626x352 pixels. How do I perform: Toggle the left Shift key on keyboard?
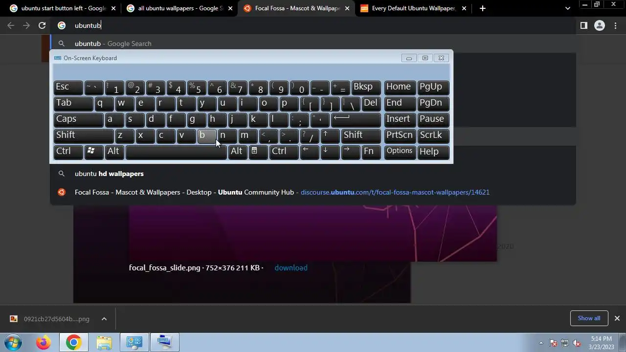(84, 135)
